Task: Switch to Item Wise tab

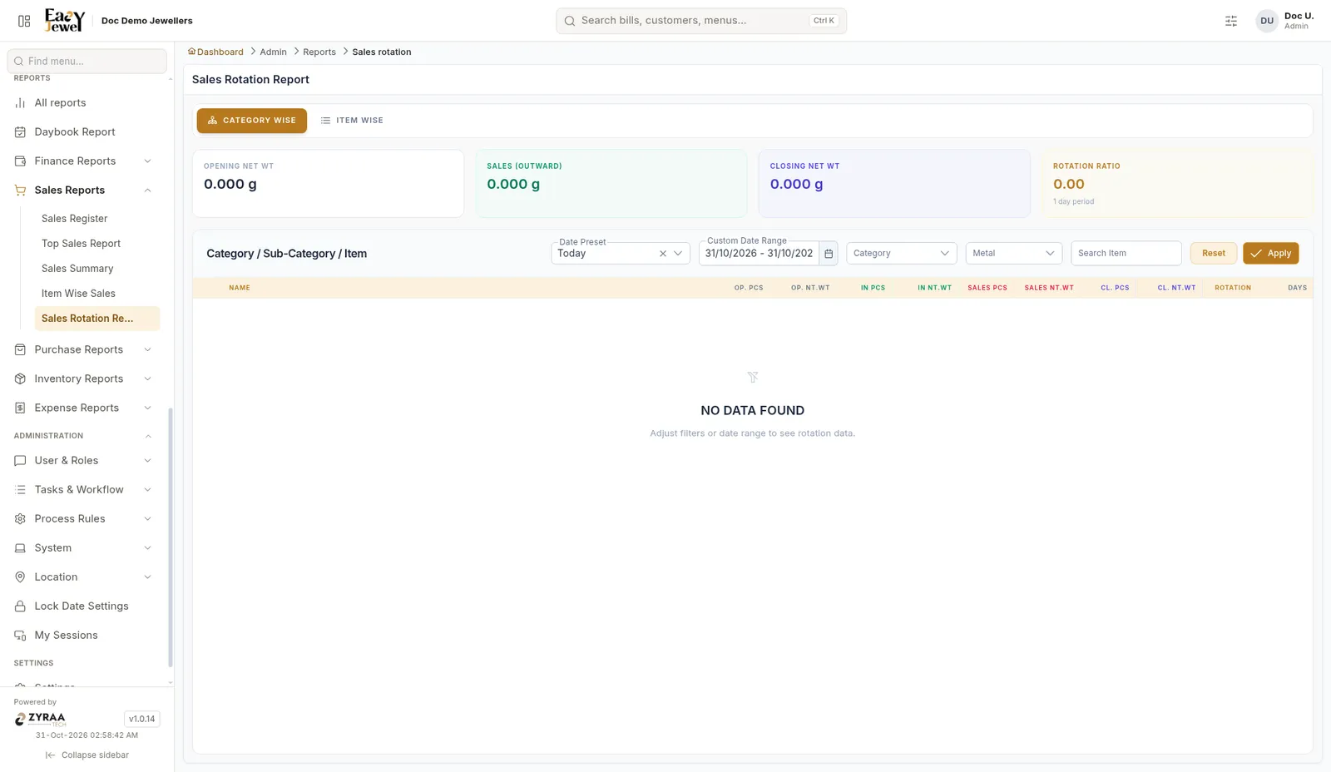Action: click(352, 121)
